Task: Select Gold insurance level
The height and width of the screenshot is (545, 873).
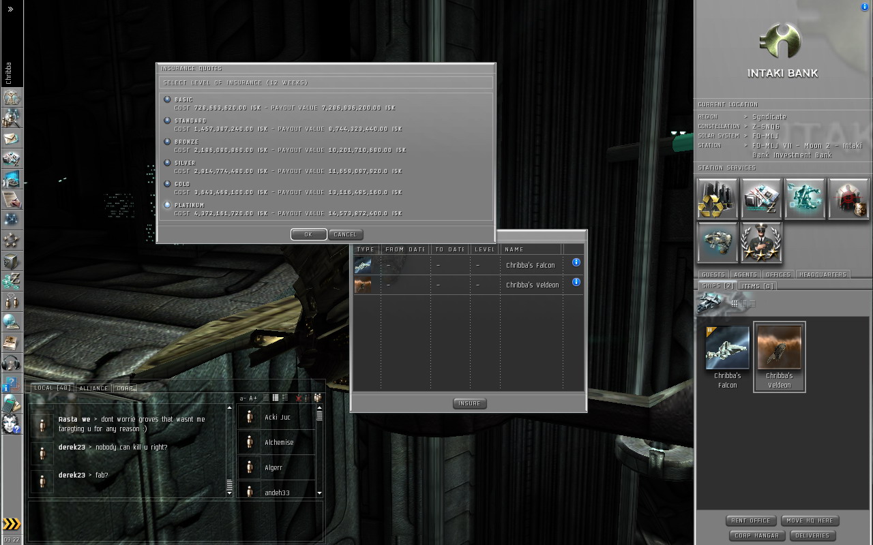Action: (x=167, y=184)
